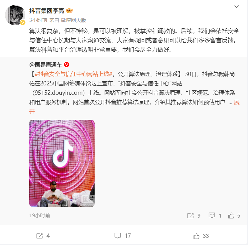Click the main post text body
Image resolution: width=248 pixels, height=245 pixels.
pos(134,40)
